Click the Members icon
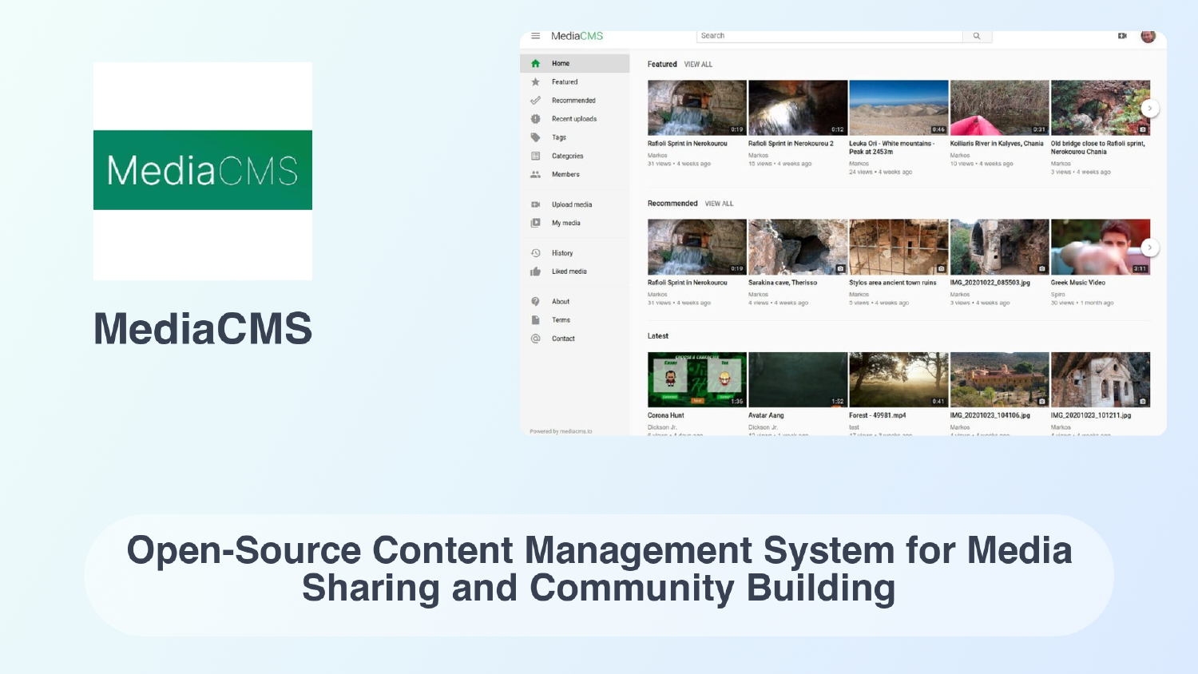This screenshot has width=1198, height=674. [x=536, y=174]
